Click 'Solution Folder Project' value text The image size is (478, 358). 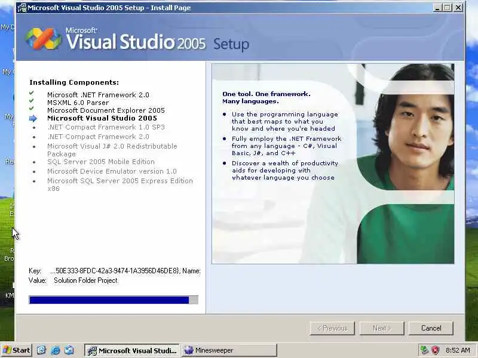85,280
